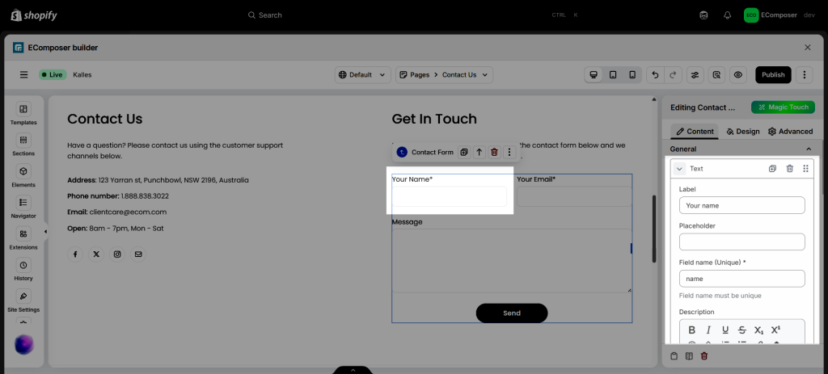828x374 pixels.
Task: Open the Navigator panel
Action: click(23, 207)
